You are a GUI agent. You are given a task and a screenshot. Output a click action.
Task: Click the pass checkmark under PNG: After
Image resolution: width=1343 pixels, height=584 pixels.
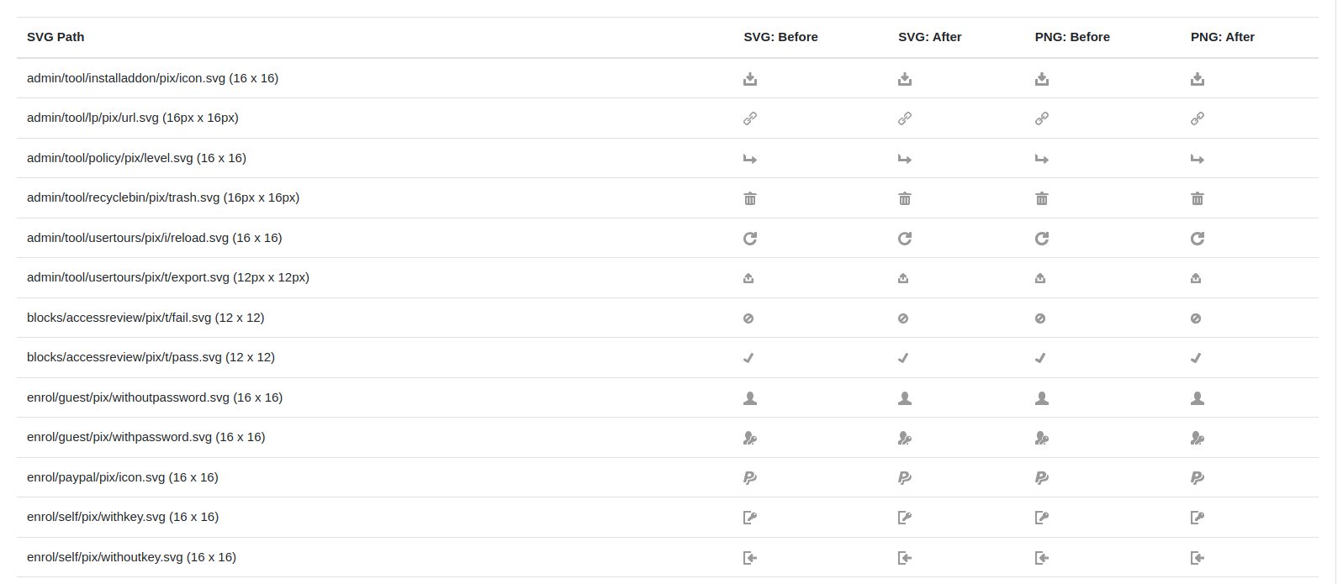[1196, 358]
